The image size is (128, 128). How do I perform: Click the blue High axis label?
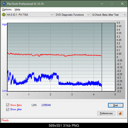pos(4,24)
